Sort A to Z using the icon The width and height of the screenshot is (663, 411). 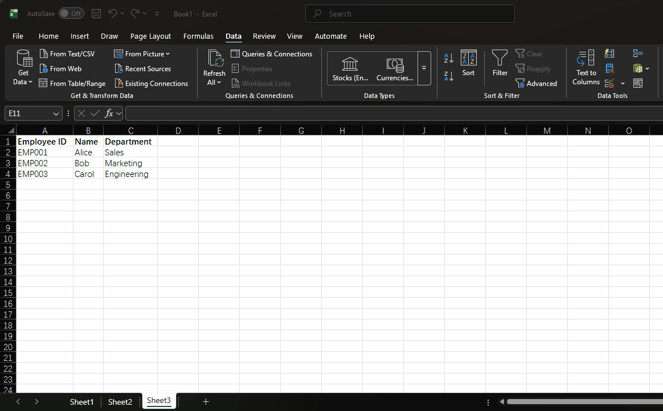448,58
